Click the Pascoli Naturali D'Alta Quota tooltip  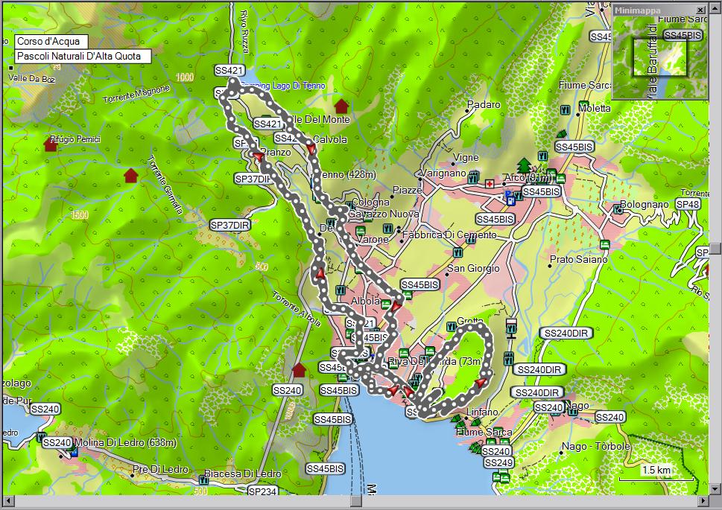(83, 56)
